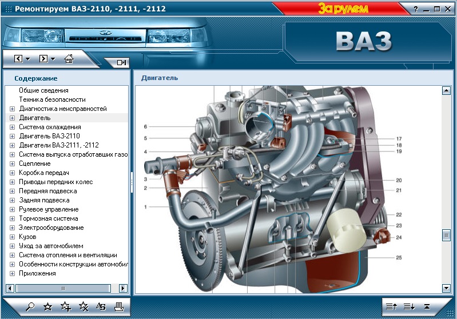Image resolution: width=457 pixels, height=319 pixels.
Task: Minimize the application window
Action: click(426, 10)
